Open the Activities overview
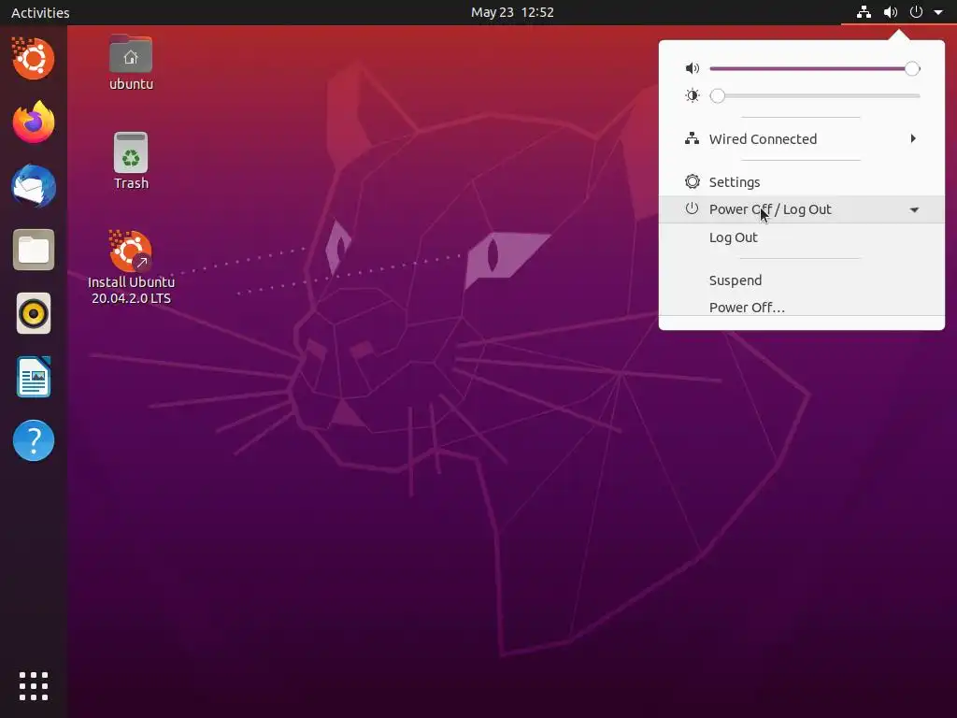 pos(40,12)
